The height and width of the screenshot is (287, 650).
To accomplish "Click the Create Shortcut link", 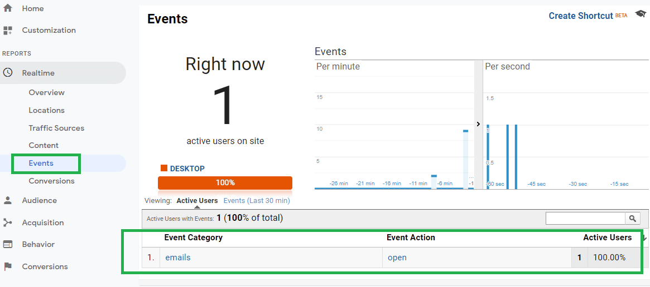I will pyautogui.click(x=581, y=16).
